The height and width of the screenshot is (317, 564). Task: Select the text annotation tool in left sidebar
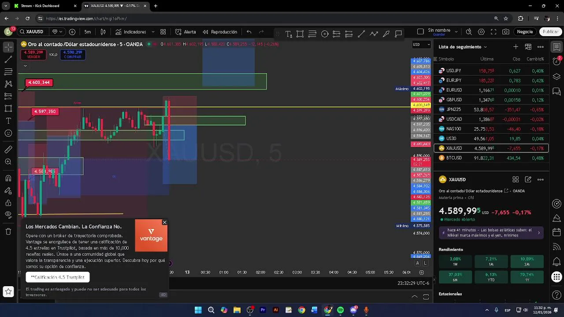pyautogui.click(x=8, y=121)
